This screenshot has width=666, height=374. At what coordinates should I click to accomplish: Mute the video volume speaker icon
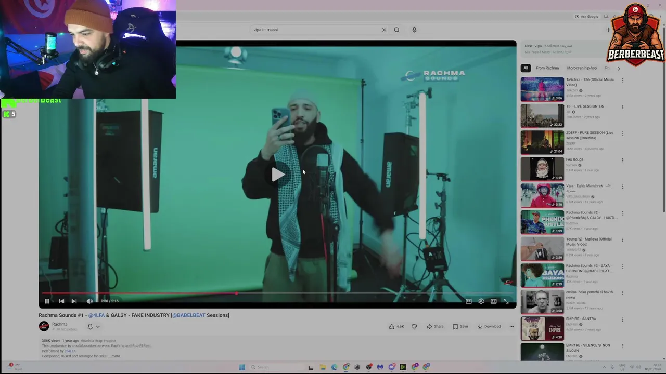pyautogui.click(x=89, y=301)
